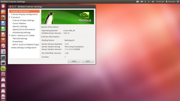This screenshot has width=180, height=101.
Task: Select GPU 0 - (GeForce GT 320M)
Action: click(22, 35)
